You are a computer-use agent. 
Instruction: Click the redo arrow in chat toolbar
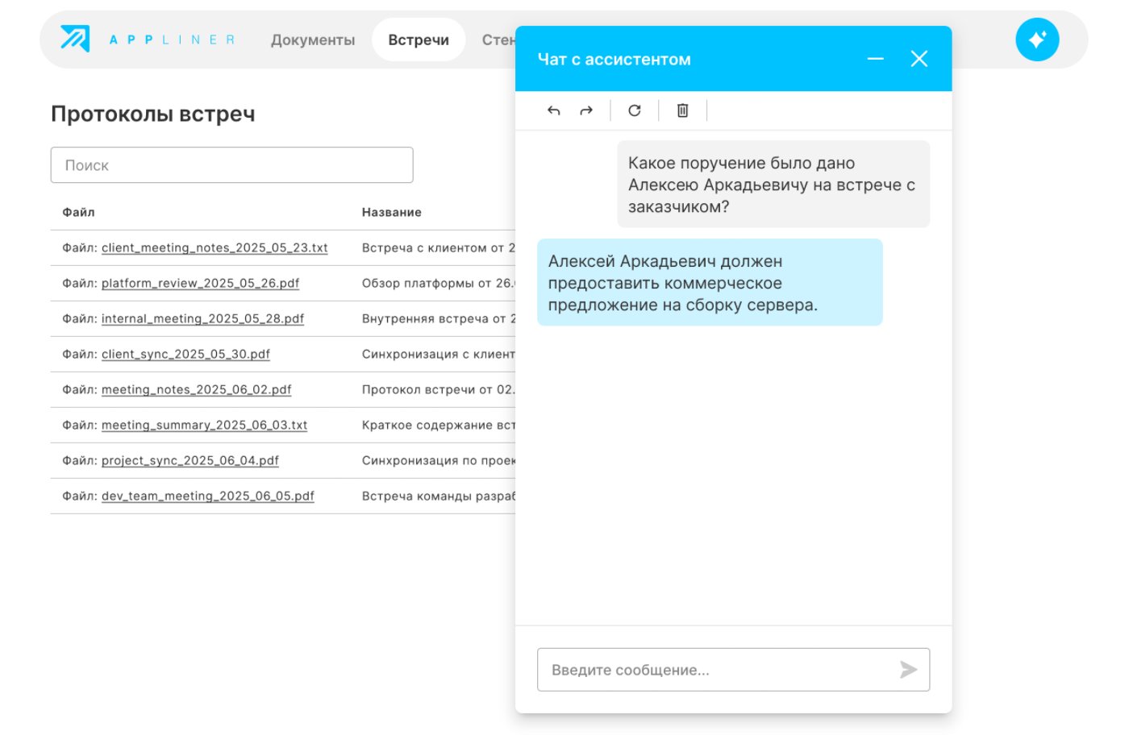[586, 110]
